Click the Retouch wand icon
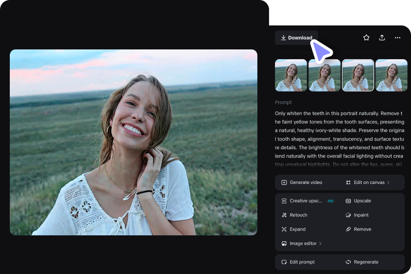The image size is (411, 274). tap(284, 215)
